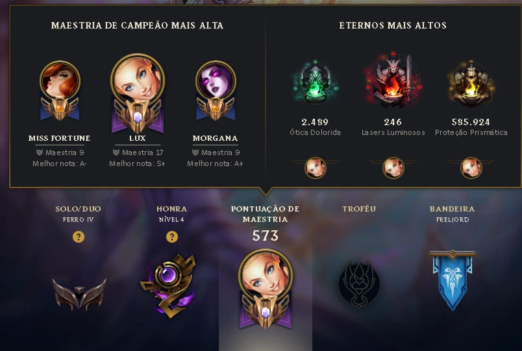
Task: Open the green Ótica Dolorida eternal icon
Action: coord(316,82)
